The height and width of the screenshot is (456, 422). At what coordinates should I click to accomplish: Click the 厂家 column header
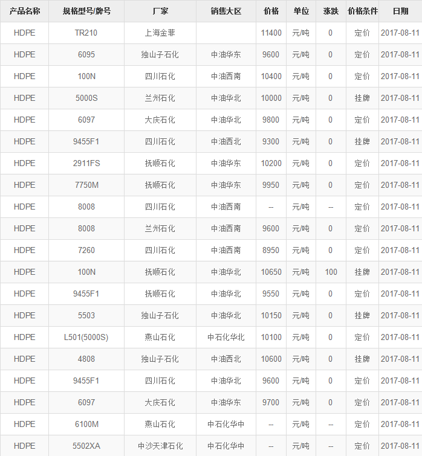[160, 11]
